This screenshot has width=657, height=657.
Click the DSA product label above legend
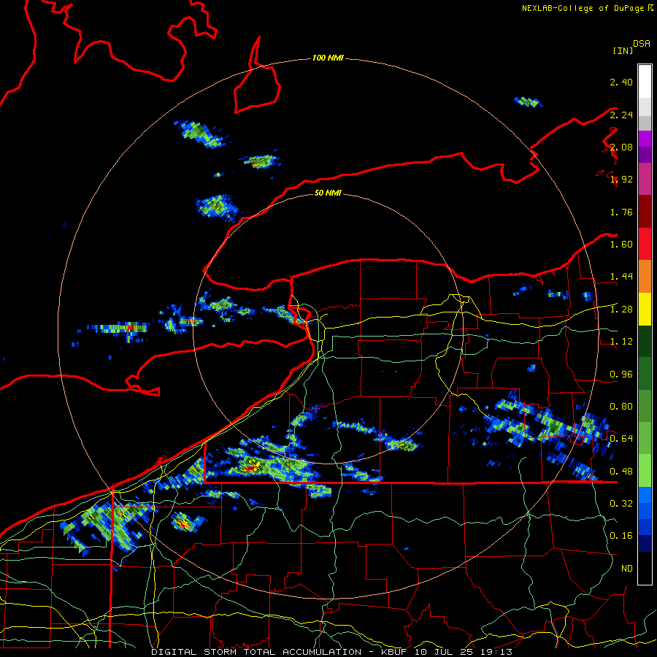pyautogui.click(x=642, y=44)
